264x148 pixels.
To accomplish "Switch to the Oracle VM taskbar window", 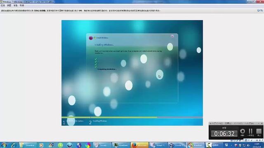I will (x=177, y=145).
